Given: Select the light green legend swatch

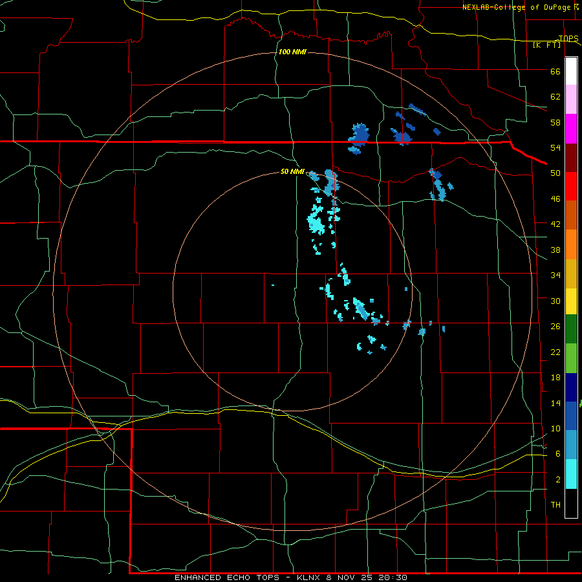Looking at the screenshot, I should click(571, 358).
